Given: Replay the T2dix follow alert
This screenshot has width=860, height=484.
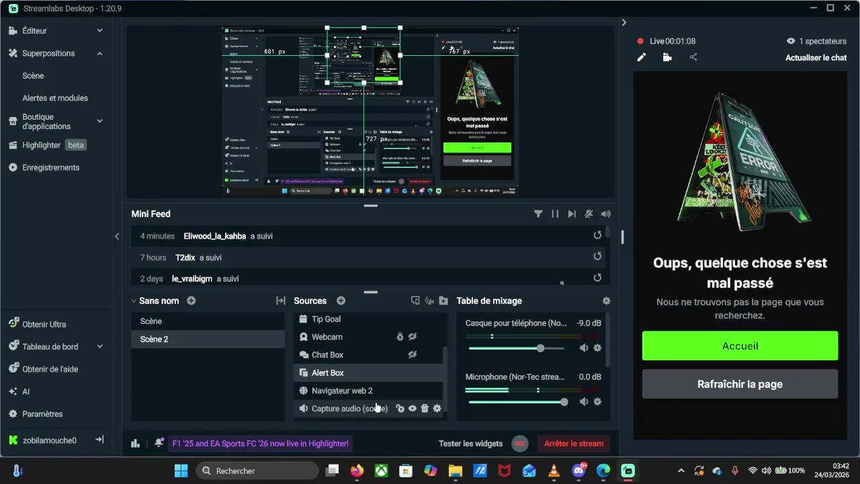Looking at the screenshot, I should point(597,256).
